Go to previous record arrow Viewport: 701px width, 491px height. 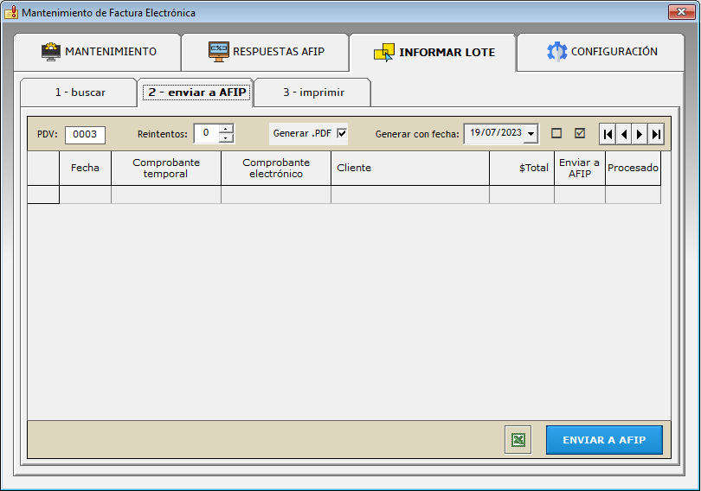pos(624,134)
